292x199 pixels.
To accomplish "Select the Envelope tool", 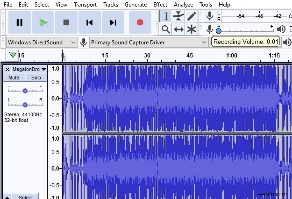I will 178,16.
